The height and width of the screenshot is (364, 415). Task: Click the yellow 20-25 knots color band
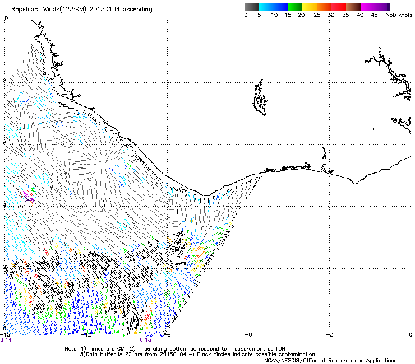point(310,7)
